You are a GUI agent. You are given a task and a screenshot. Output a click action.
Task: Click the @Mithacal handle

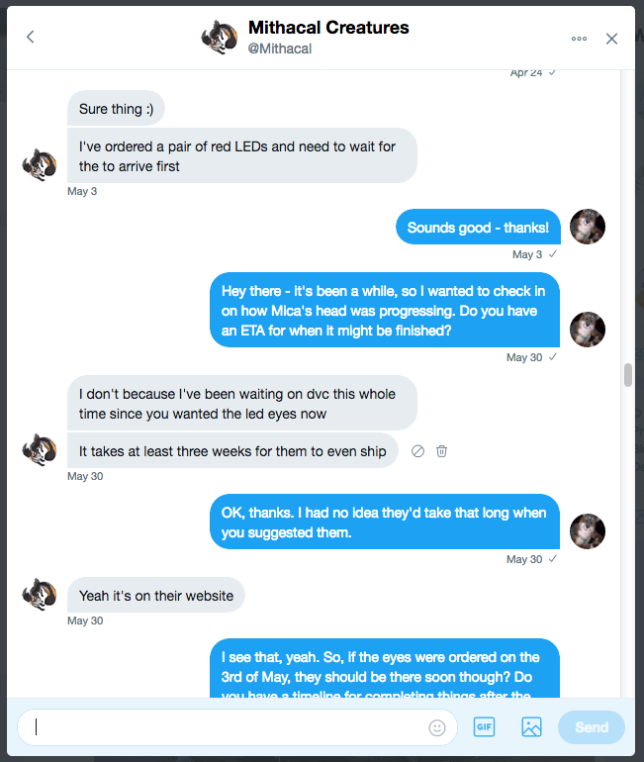click(x=279, y=48)
